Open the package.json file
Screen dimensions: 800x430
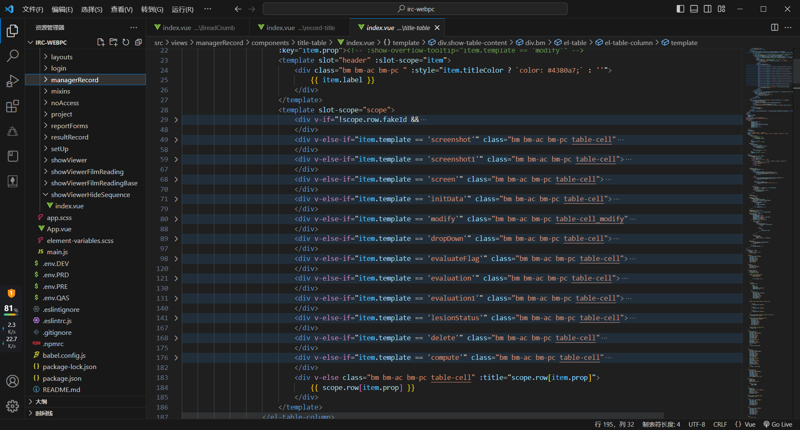(x=85, y=378)
